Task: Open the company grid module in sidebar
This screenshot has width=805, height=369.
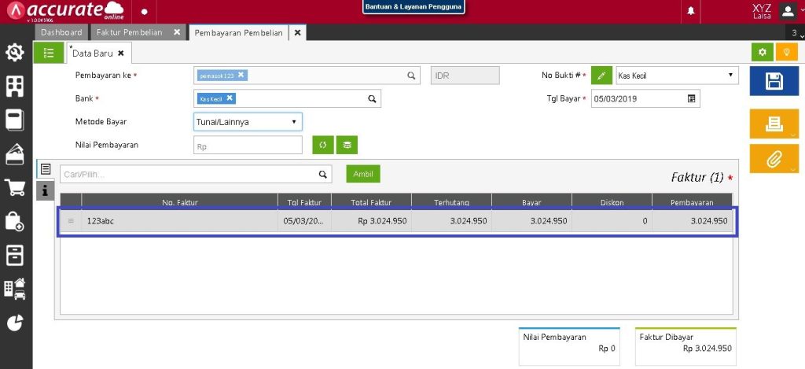Action: coord(15,87)
